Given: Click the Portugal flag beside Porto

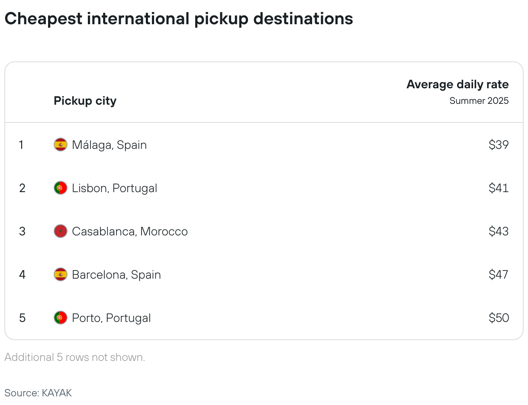Looking at the screenshot, I should pyautogui.click(x=61, y=318).
